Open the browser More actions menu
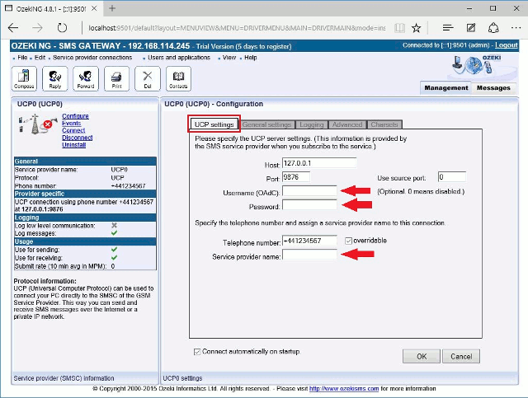Screen dimensions: 528x398 pyautogui.click(x=516, y=28)
